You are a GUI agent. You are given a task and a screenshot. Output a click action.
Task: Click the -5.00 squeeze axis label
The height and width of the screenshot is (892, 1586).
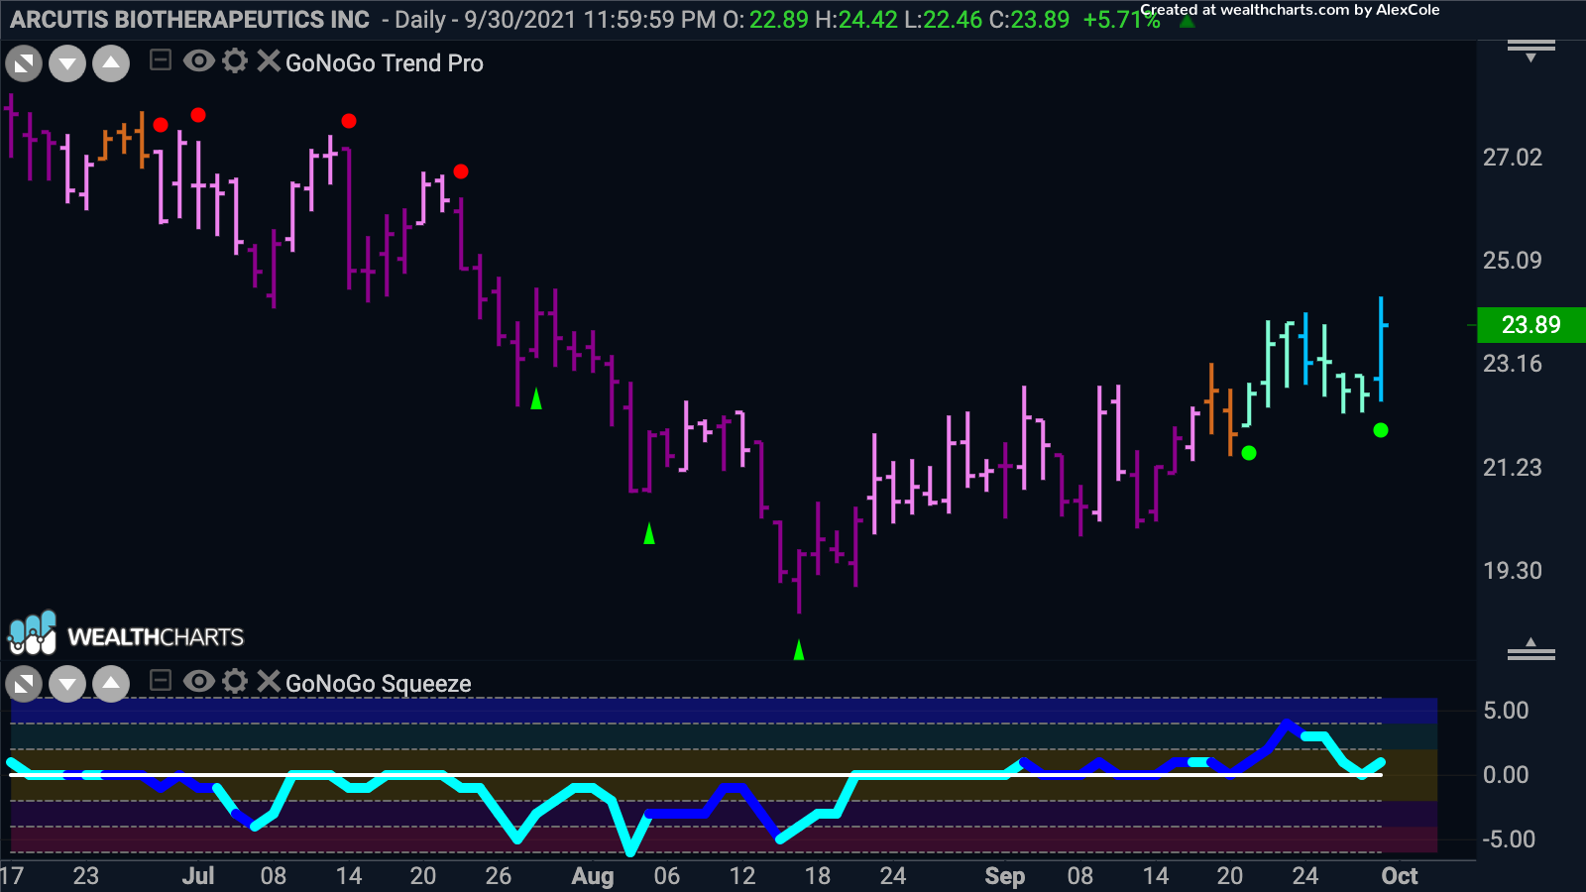[x=1509, y=839]
